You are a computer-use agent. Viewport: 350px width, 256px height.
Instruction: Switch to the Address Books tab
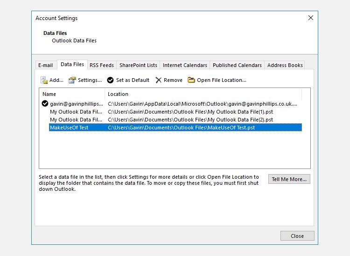pos(285,65)
